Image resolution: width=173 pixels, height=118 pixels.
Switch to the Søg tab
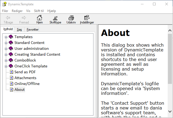click(x=19, y=30)
